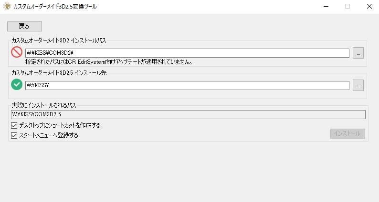Viewport: 379px width, 202px height.
Task: Go back with the 戻る button
Action: [24, 26]
